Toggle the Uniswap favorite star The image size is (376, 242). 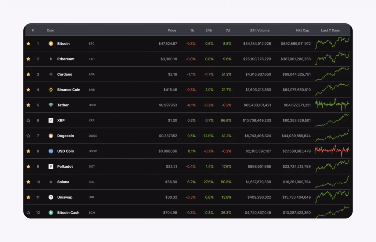pyautogui.click(x=28, y=197)
